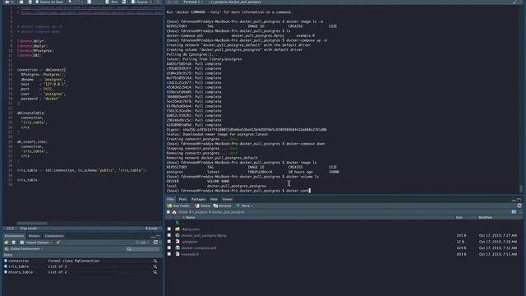Viewport: 526px width, 296px height.
Task: Open the Terminal 1 dropdown
Action: click(x=192, y=2)
